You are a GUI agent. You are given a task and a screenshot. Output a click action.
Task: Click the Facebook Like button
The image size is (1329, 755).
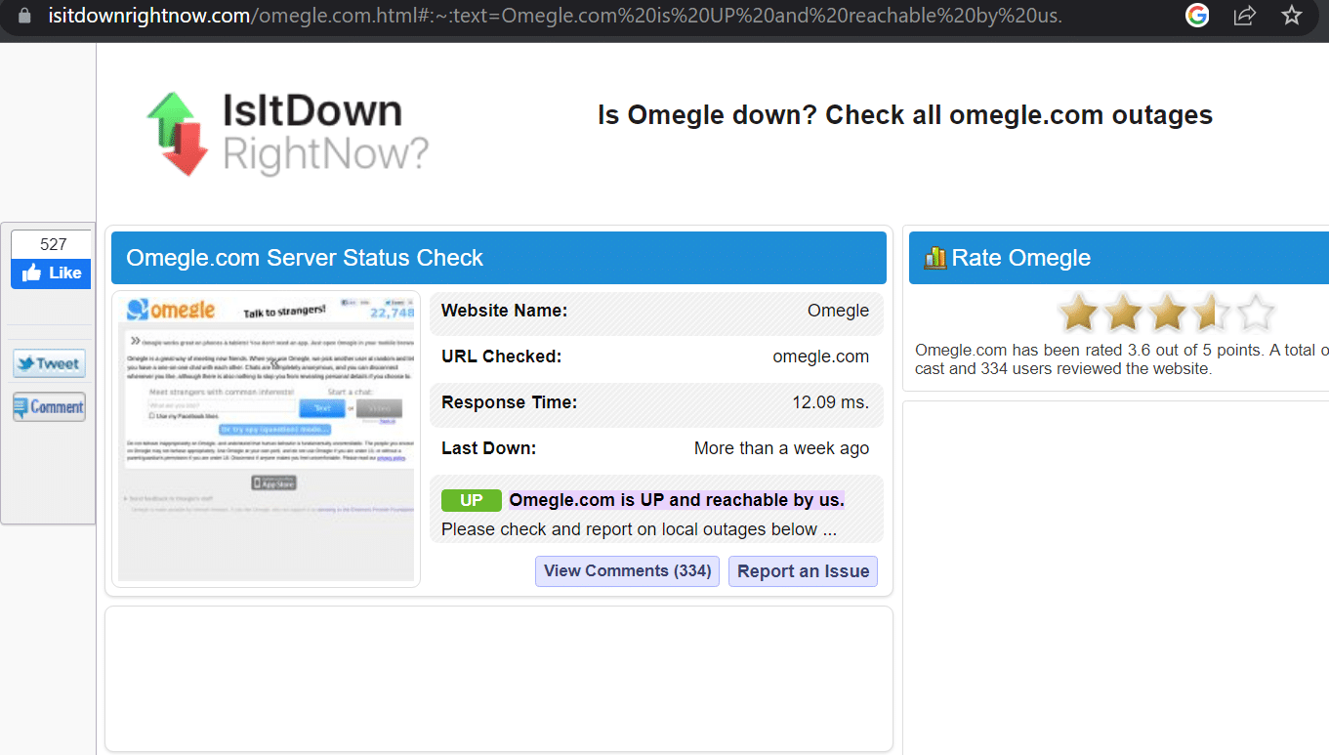[51, 273]
